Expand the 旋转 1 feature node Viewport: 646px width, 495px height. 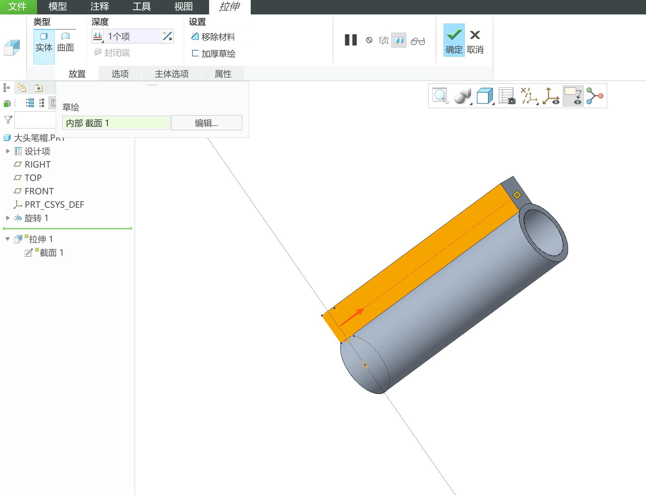coord(8,218)
